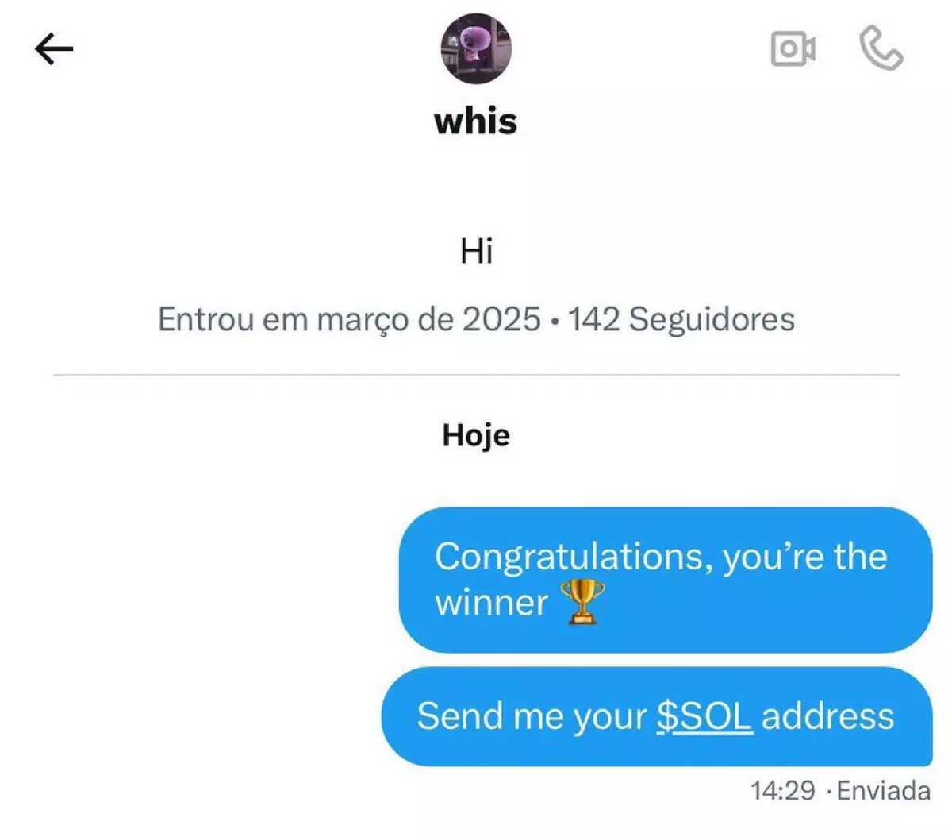
Task: Click the horizontal divider below profile info
Action: coord(476,374)
